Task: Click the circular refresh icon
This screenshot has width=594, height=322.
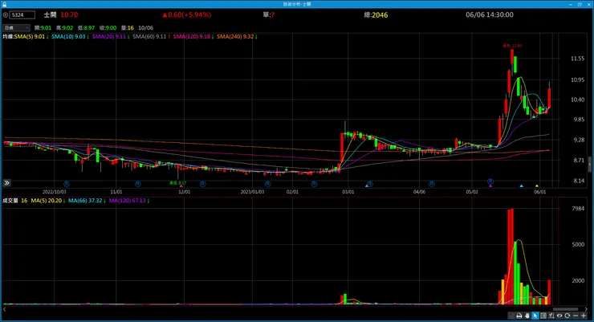Action: [567, 316]
